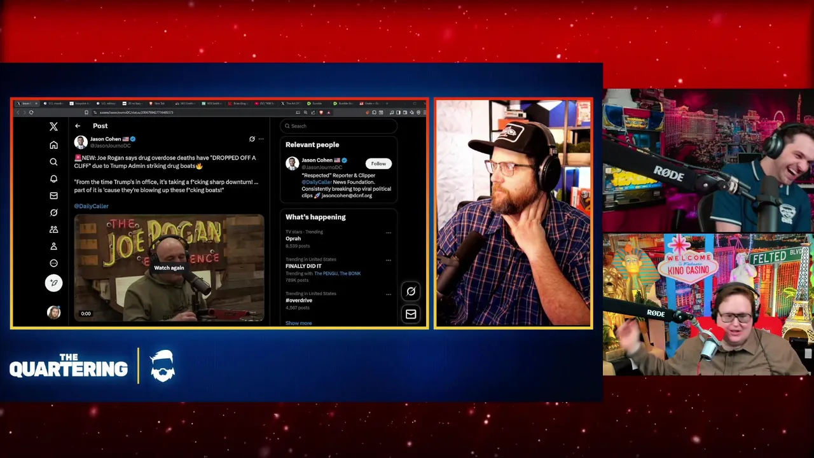Open Notifications bell in sidebar
Viewport: 814px width, 458px height.
(x=53, y=179)
